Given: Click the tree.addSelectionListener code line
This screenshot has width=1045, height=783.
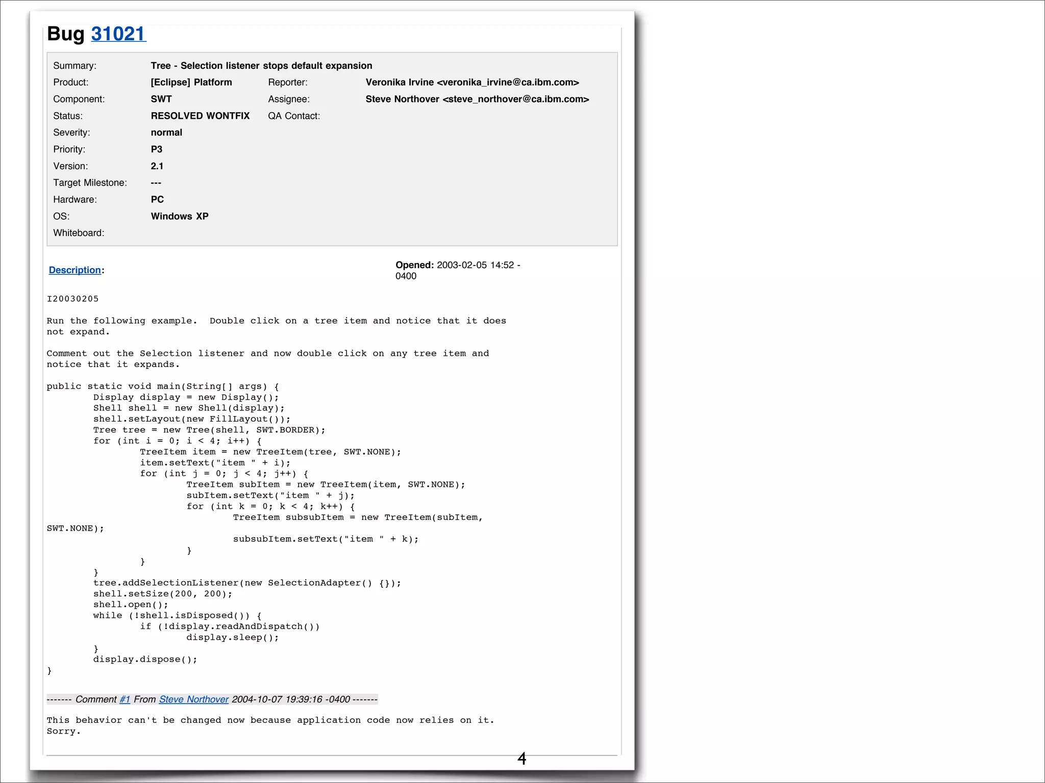Looking at the screenshot, I should click(x=247, y=583).
